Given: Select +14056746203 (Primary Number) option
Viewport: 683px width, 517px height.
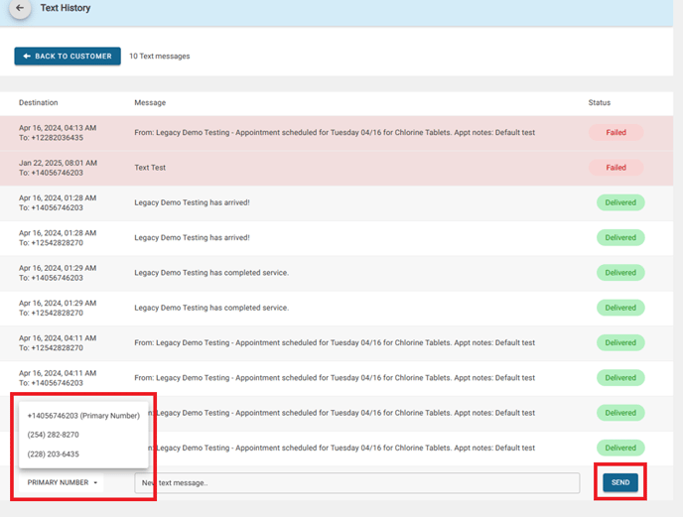Looking at the screenshot, I should click(x=83, y=416).
